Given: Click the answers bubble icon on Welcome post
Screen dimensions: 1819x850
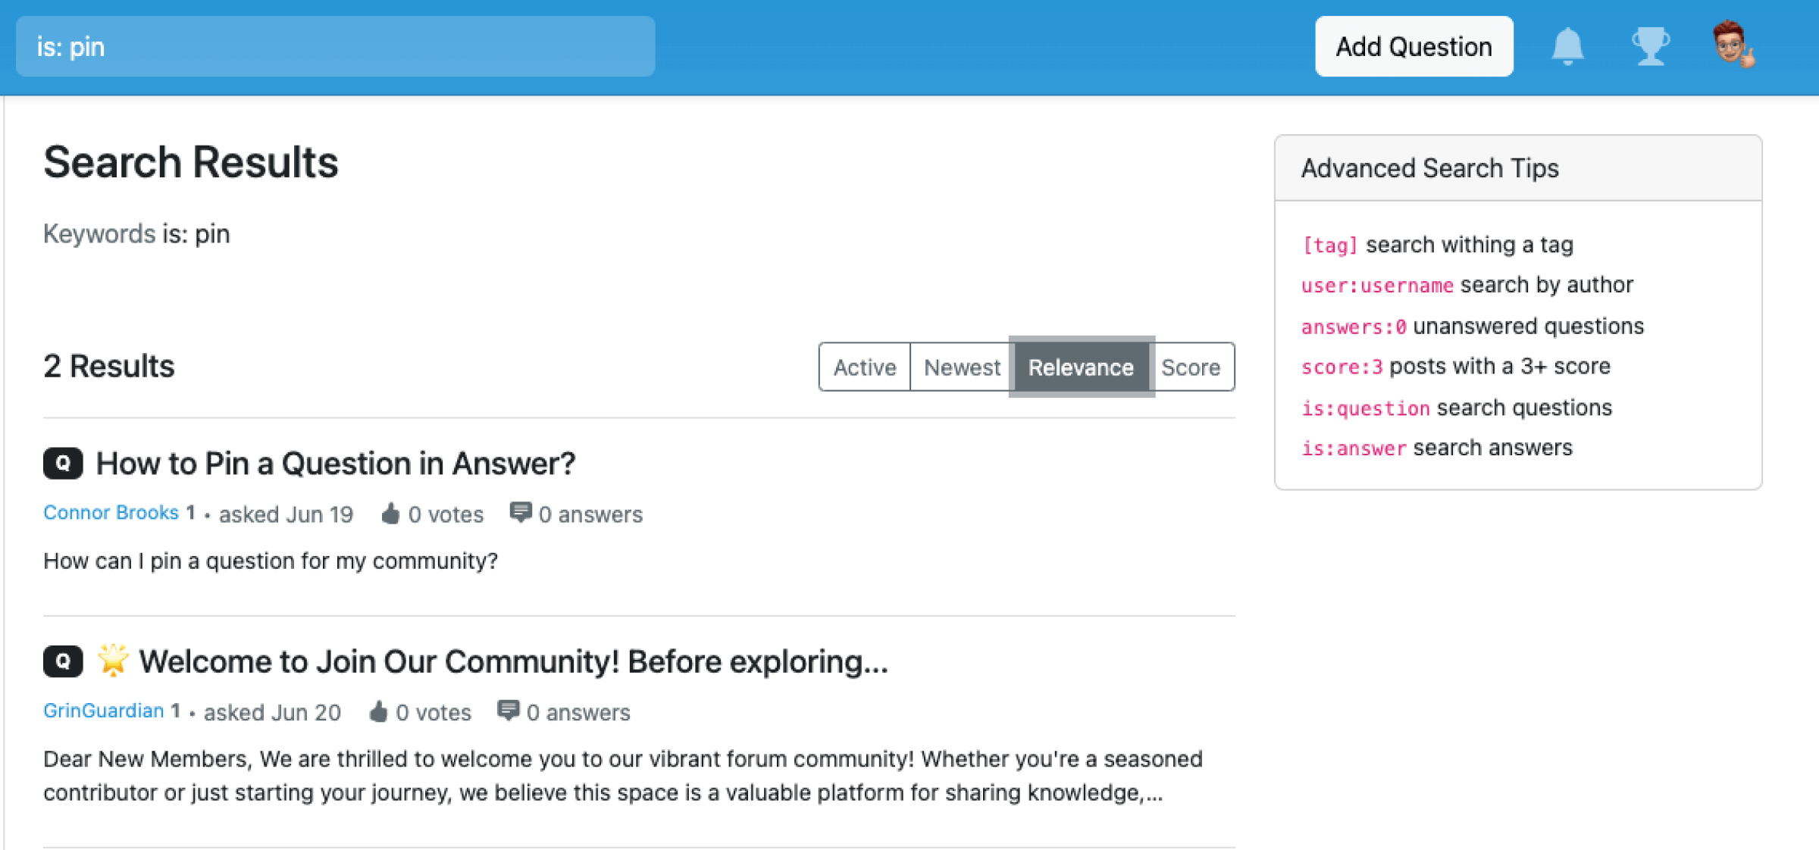Looking at the screenshot, I should point(509,711).
